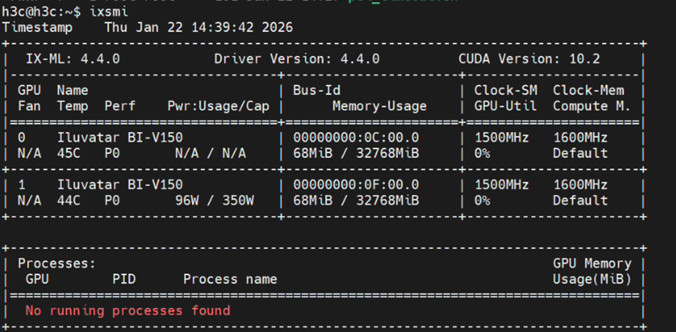Click GPU 1's "0%" utilization value

482,201
